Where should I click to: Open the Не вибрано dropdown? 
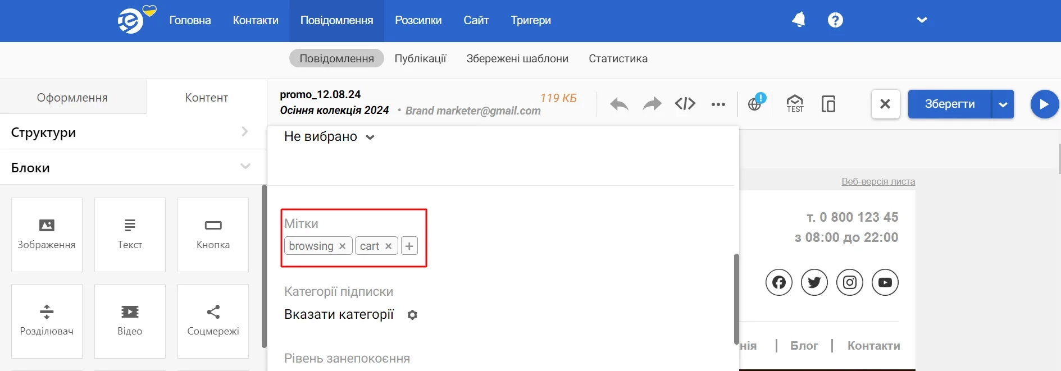point(329,137)
